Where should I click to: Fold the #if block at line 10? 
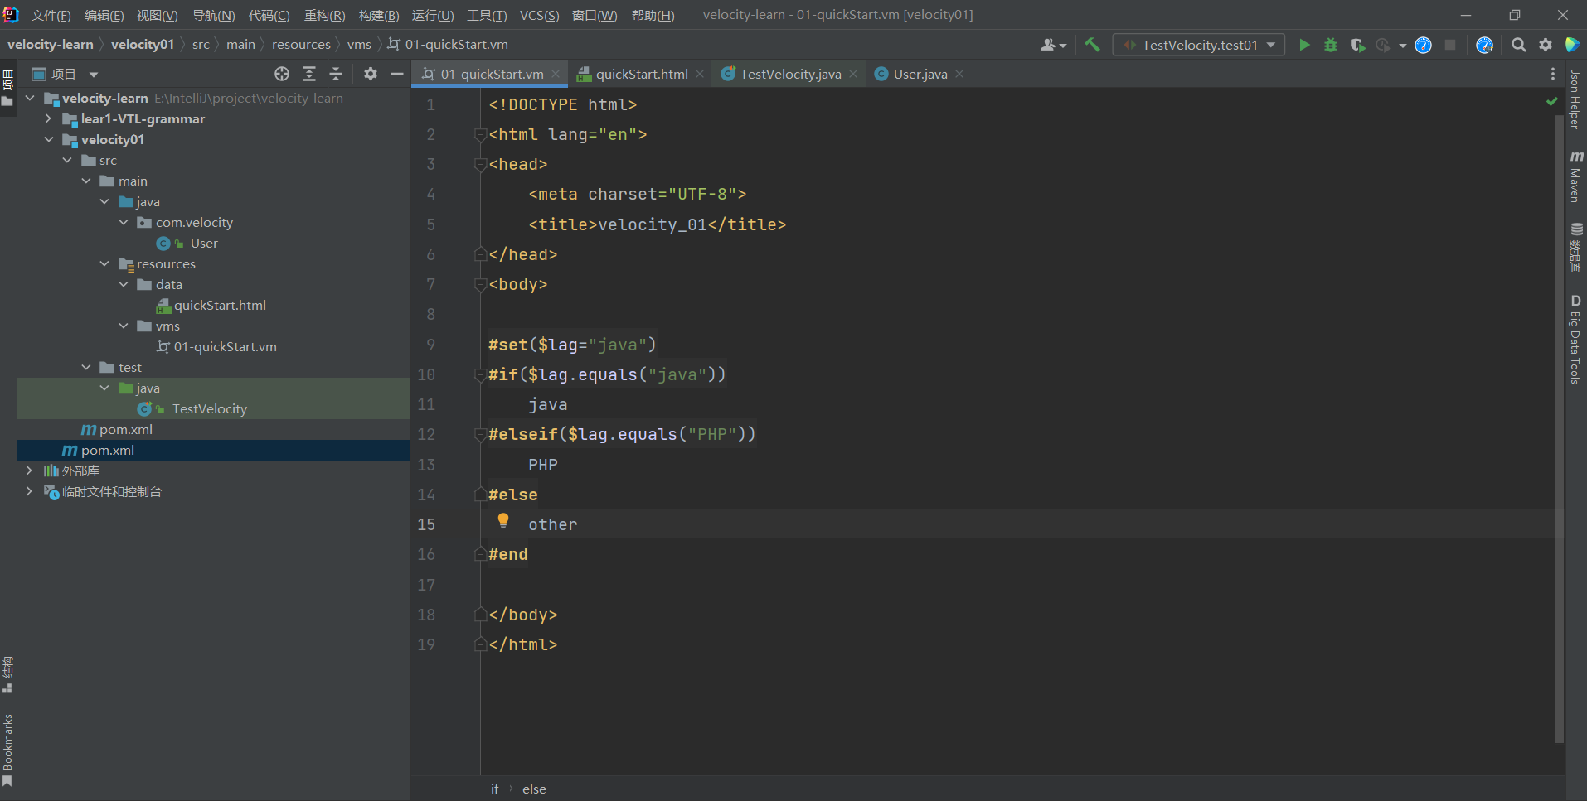coord(479,374)
